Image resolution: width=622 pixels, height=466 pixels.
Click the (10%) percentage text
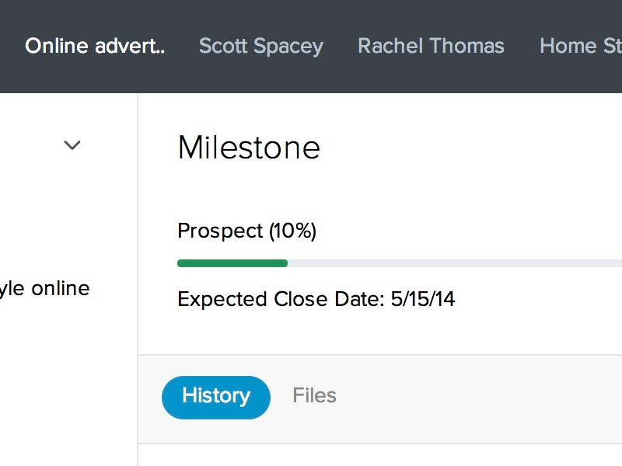pyautogui.click(x=293, y=231)
